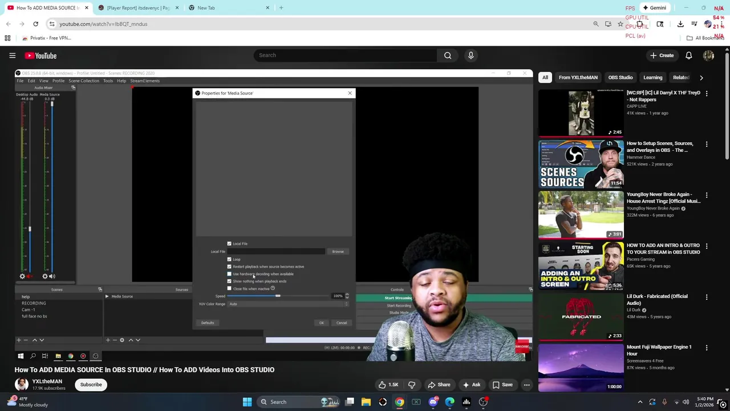The height and width of the screenshot is (411, 730).
Task: Start voice search with the microphone icon
Action: (x=471, y=55)
